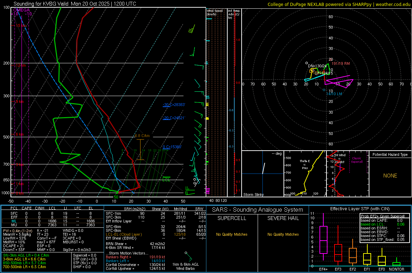Select the '0 C=15360'' freezing level label
This screenshot has height=273, width=412.
[172, 147]
